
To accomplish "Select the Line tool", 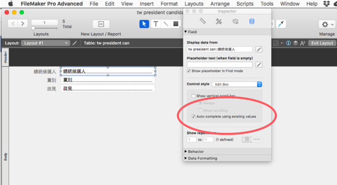I will click(x=166, y=24).
